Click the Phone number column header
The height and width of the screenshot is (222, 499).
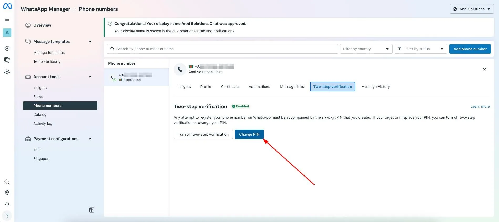pos(121,63)
